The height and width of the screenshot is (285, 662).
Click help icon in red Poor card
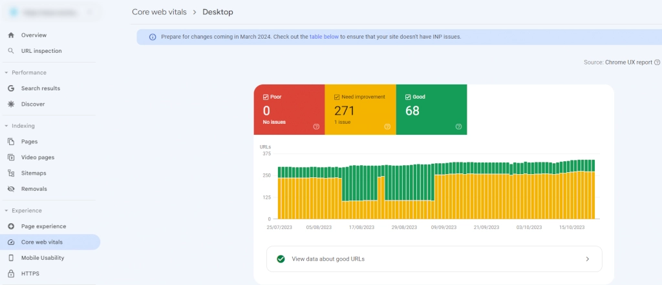pos(316,127)
